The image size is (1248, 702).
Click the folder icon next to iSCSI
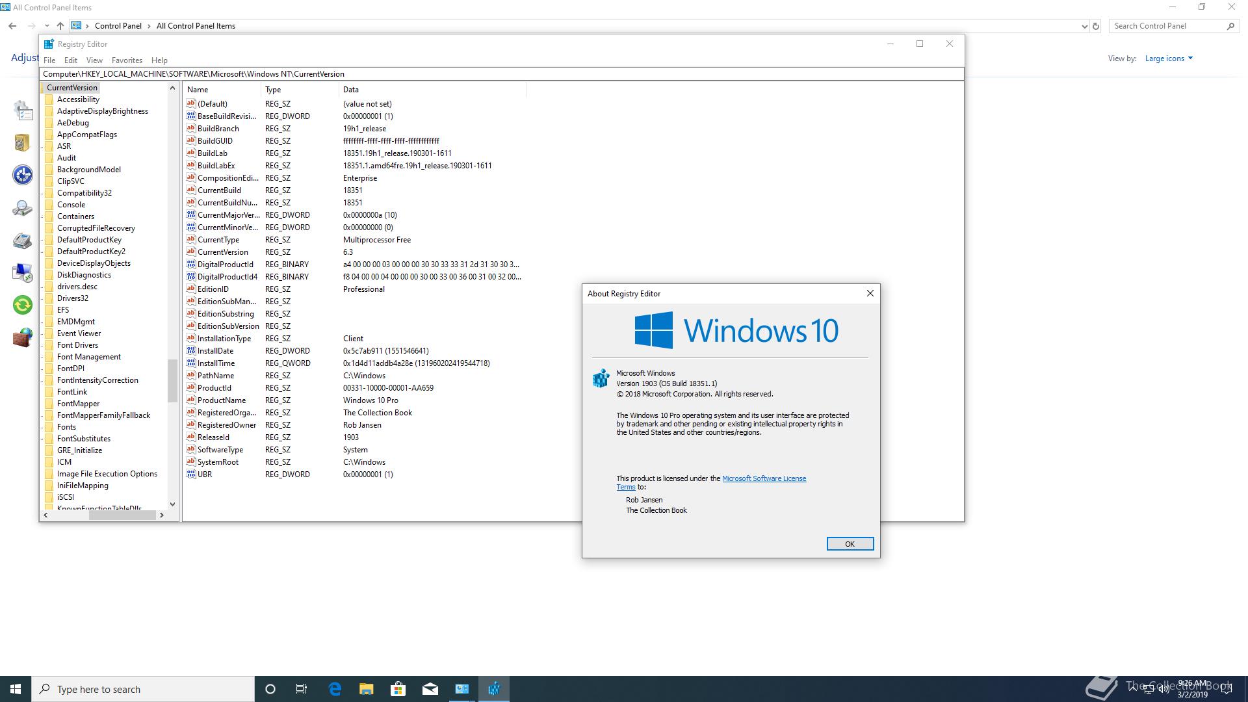click(x=49, y=497)
